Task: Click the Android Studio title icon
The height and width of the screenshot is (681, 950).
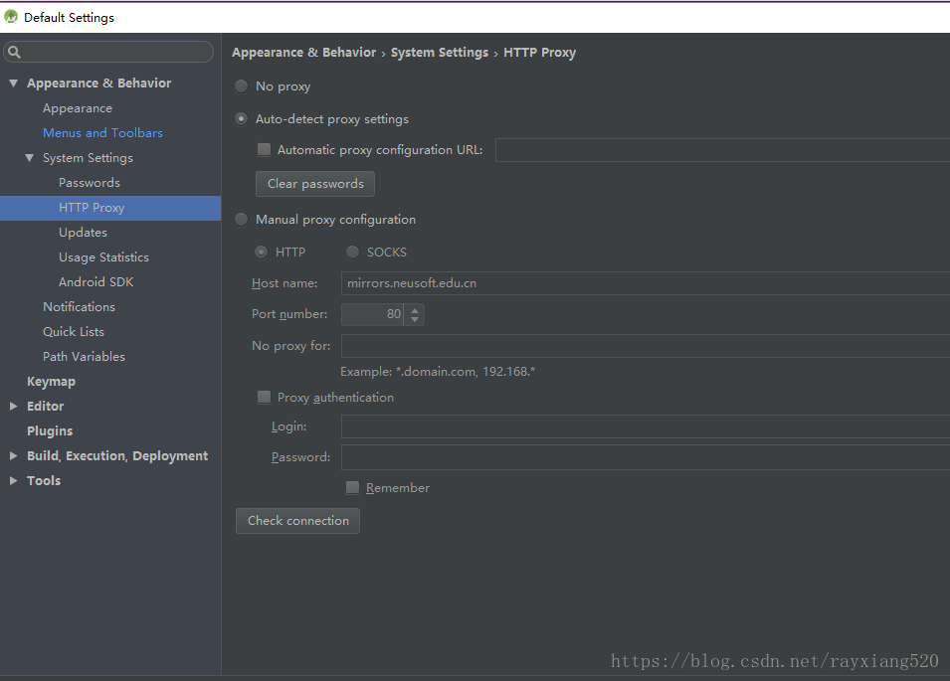Action: point(10,17)
